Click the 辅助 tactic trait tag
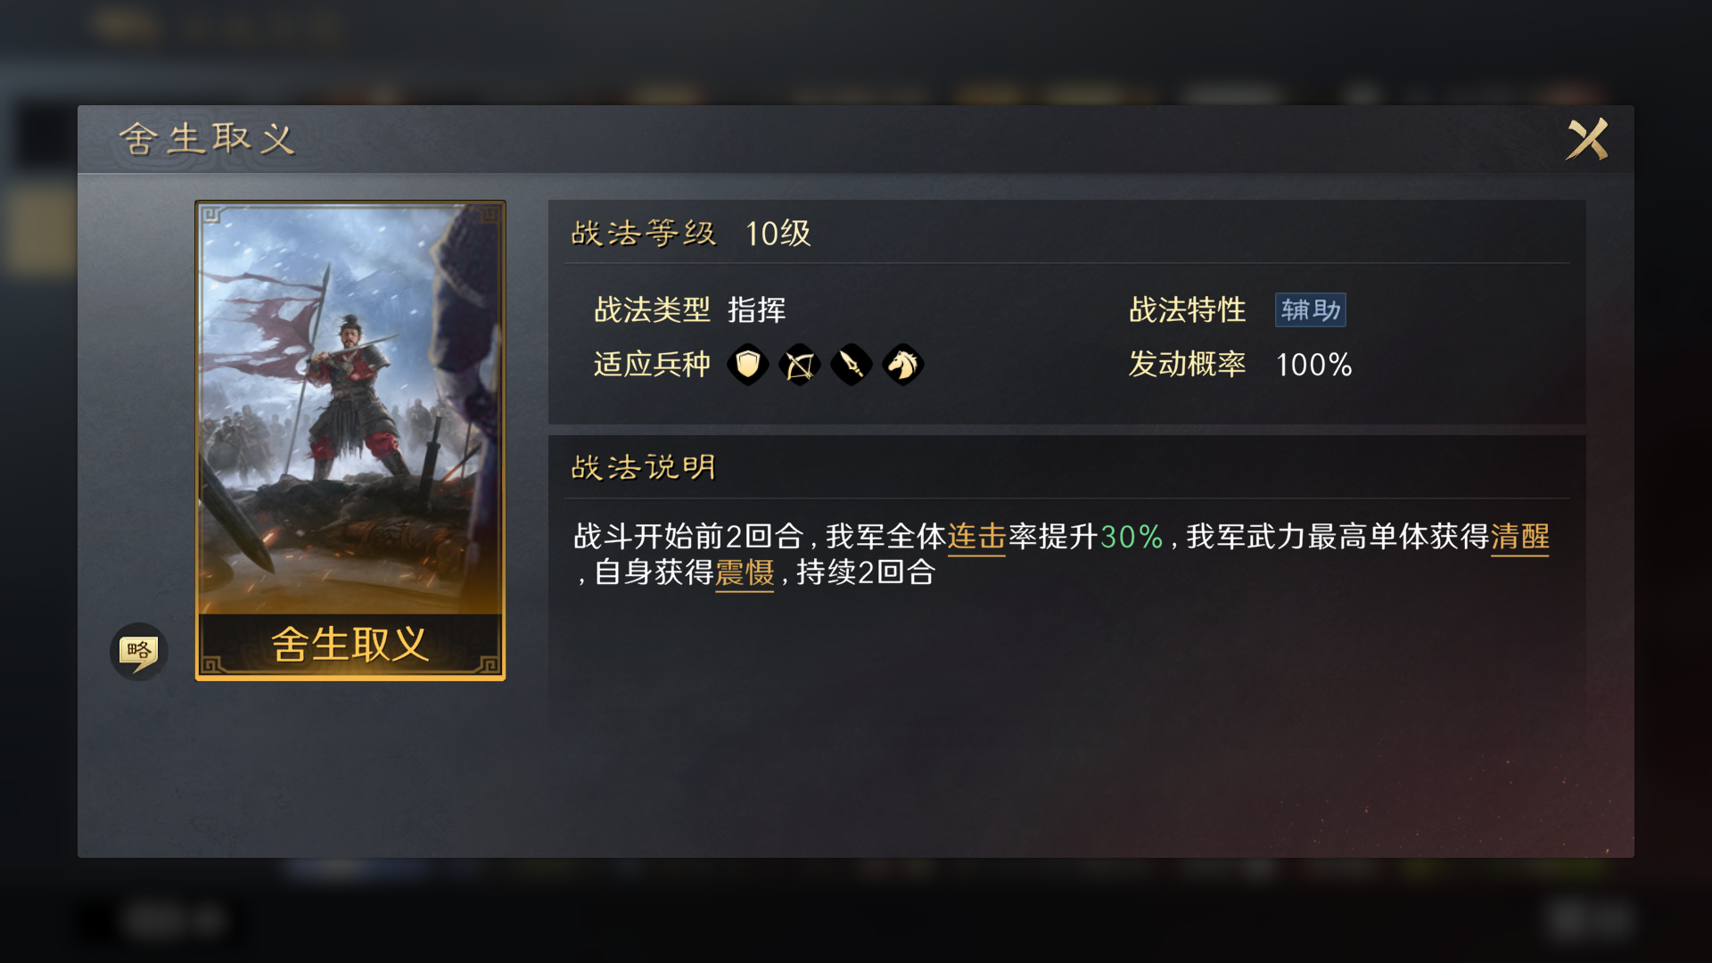1712x963 pixels. pyautogui.click(x=1310, y=309)
